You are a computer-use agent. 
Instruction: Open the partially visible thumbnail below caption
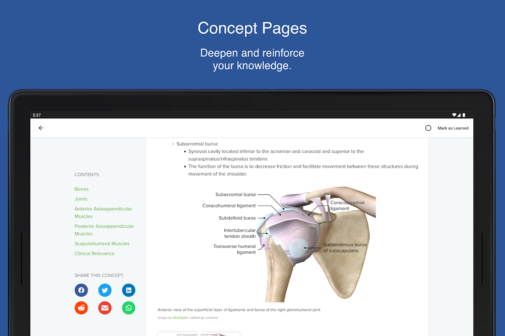click(199, 334)
